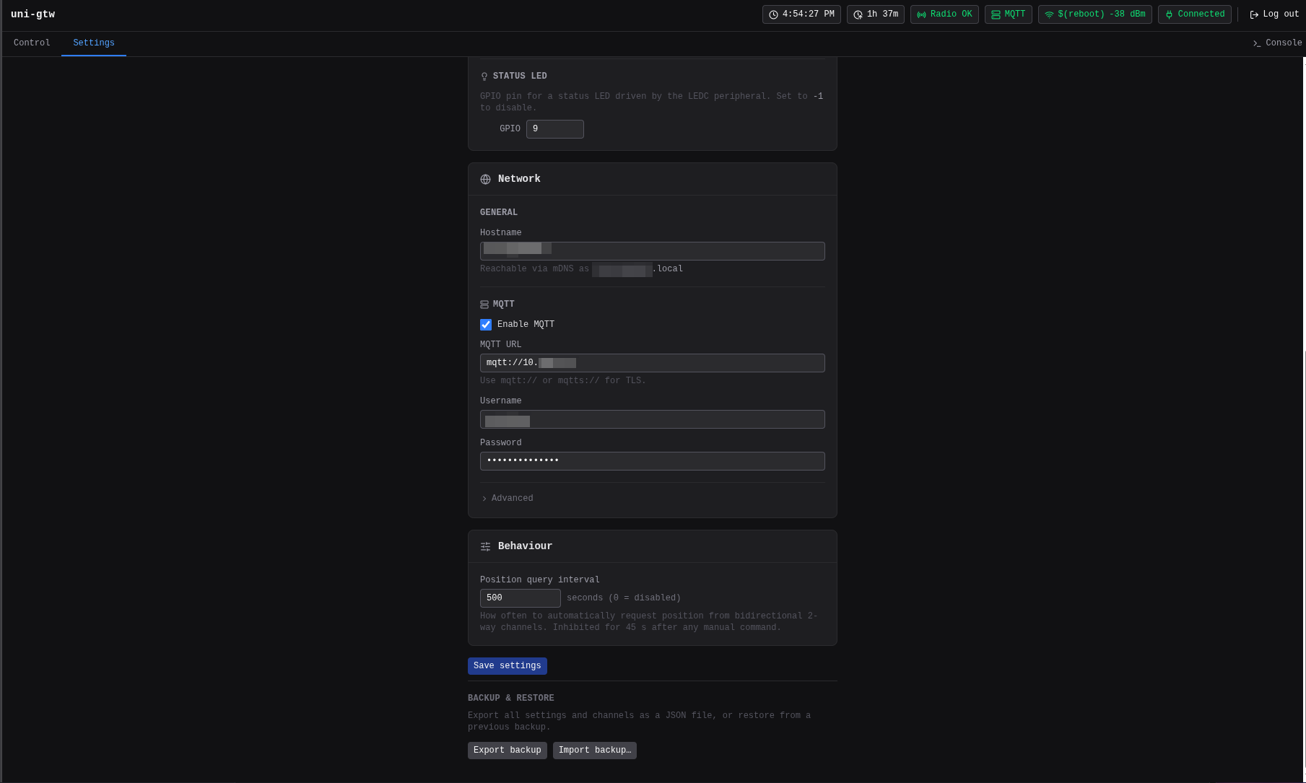Screen dimensions: 1306x783
Task: Focus the MQTT Password field
Action: coord(652,461)
